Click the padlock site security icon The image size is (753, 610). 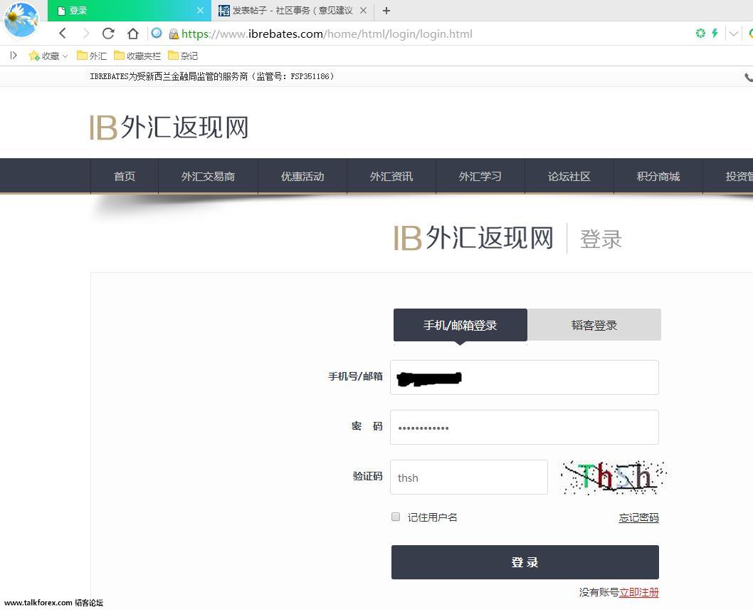pyautogui.click(x=173, y=34)
